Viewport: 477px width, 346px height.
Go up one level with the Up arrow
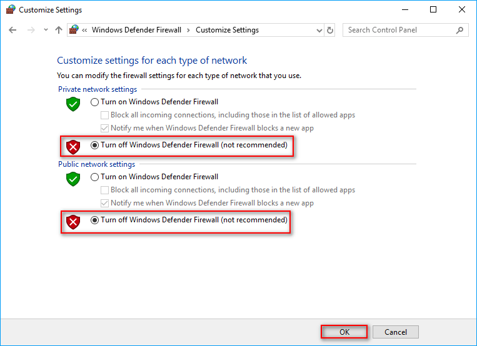point(59,30)
